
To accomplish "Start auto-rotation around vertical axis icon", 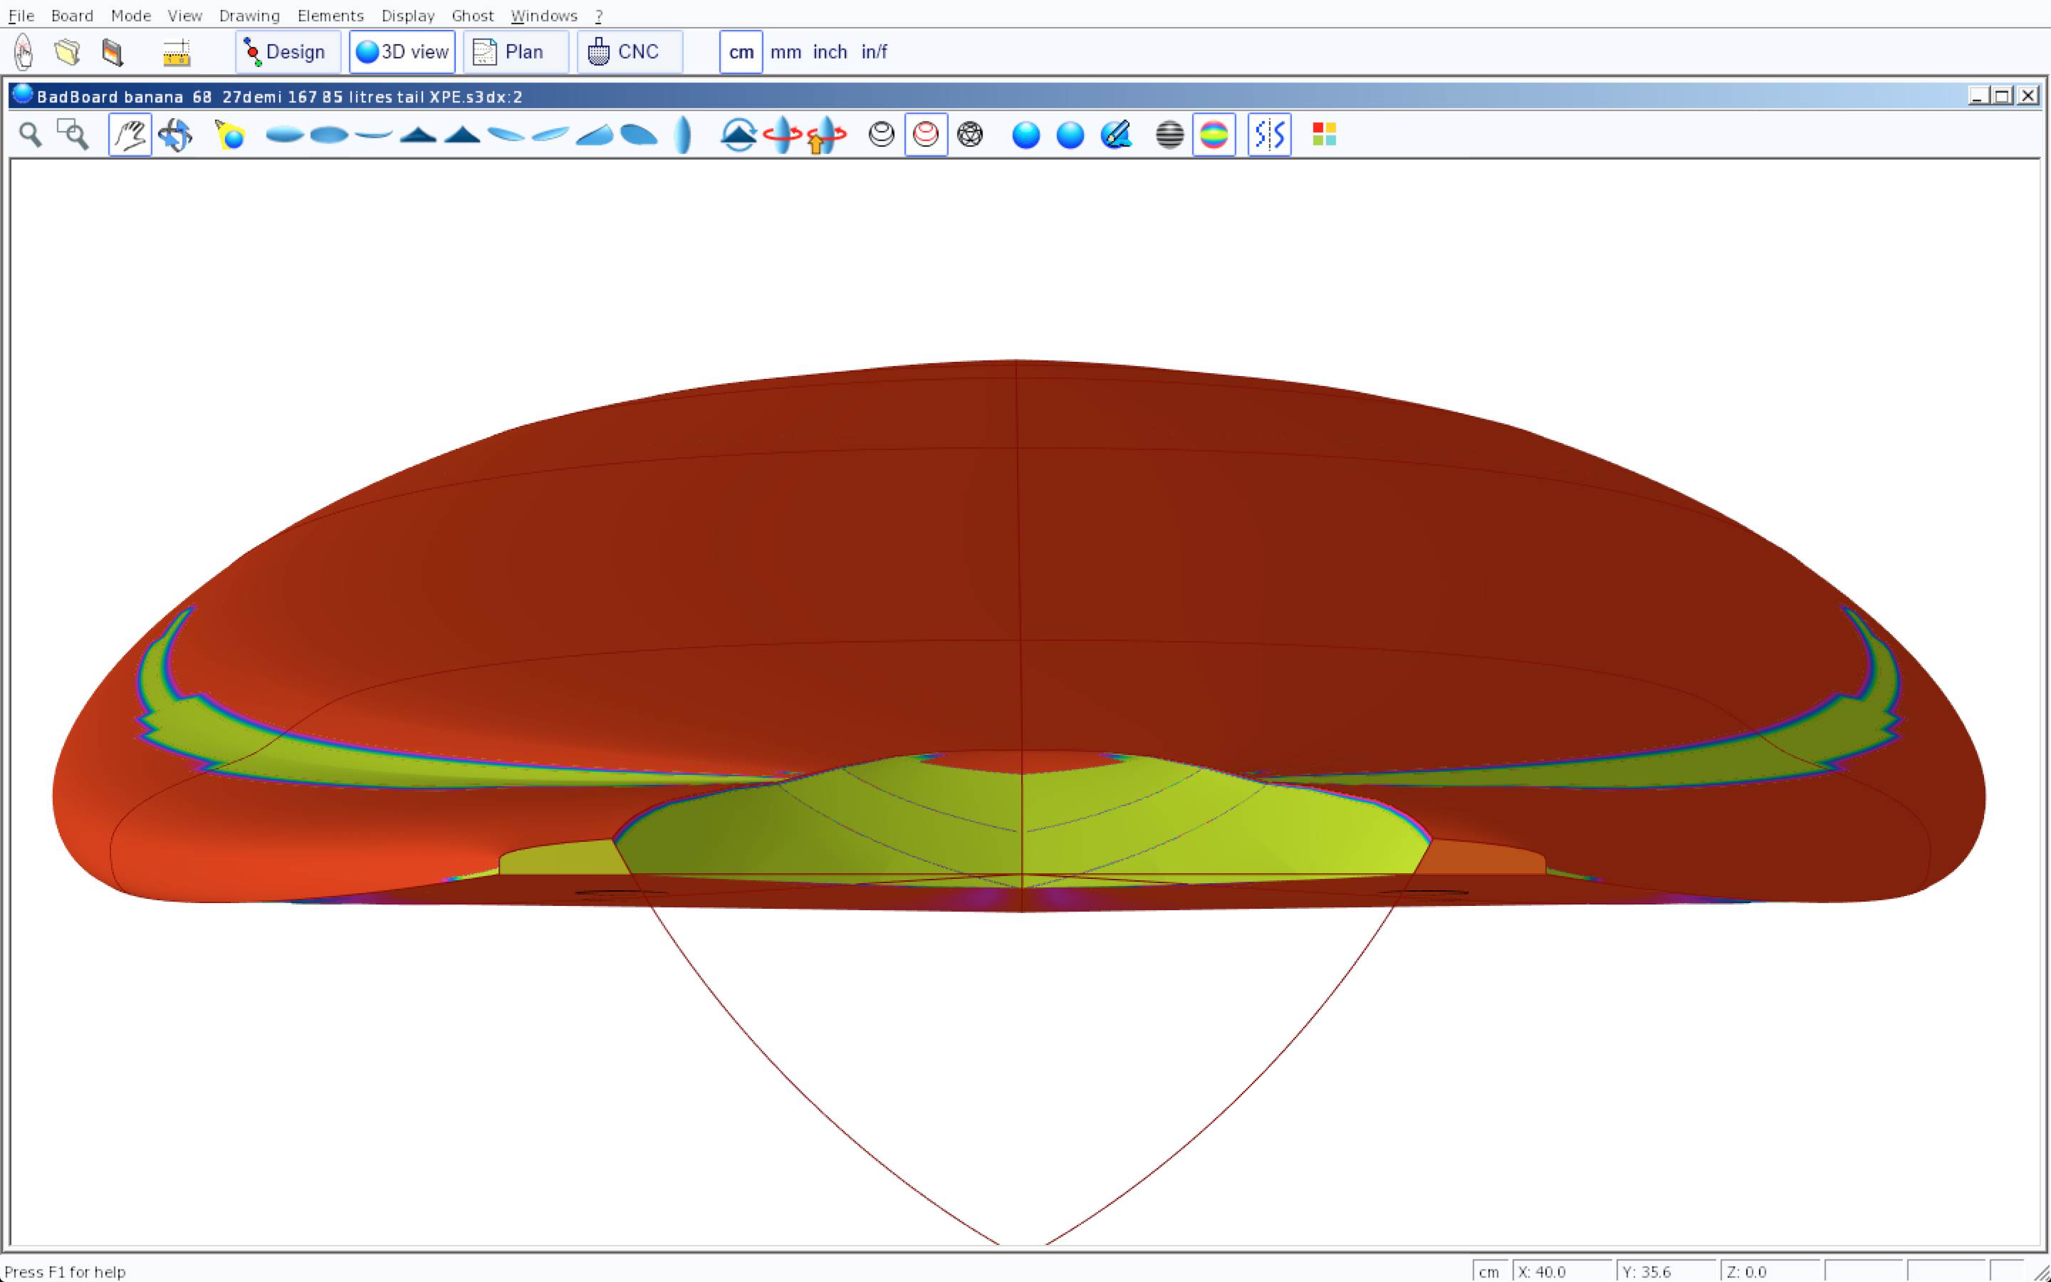I will tap(781, 135).
